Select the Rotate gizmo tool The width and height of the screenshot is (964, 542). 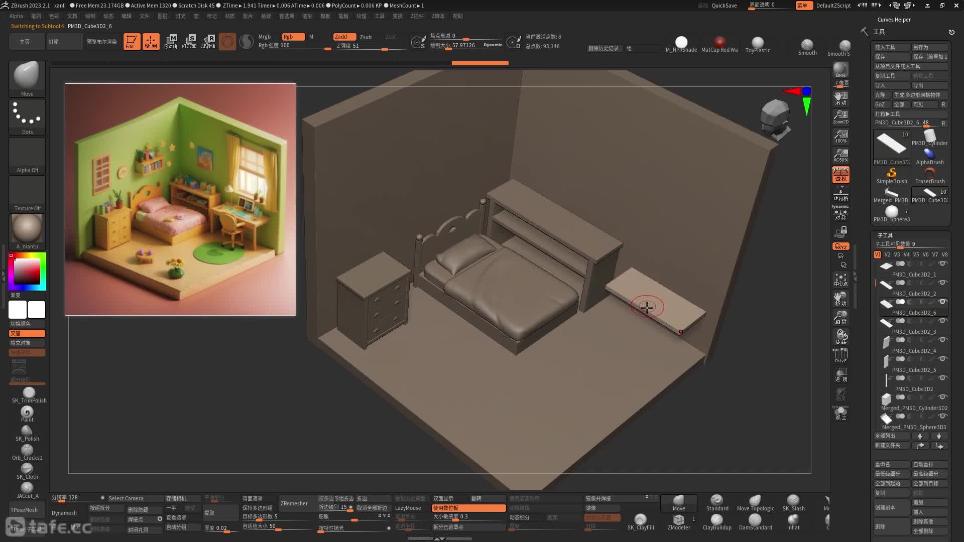(x=208, y=42)
